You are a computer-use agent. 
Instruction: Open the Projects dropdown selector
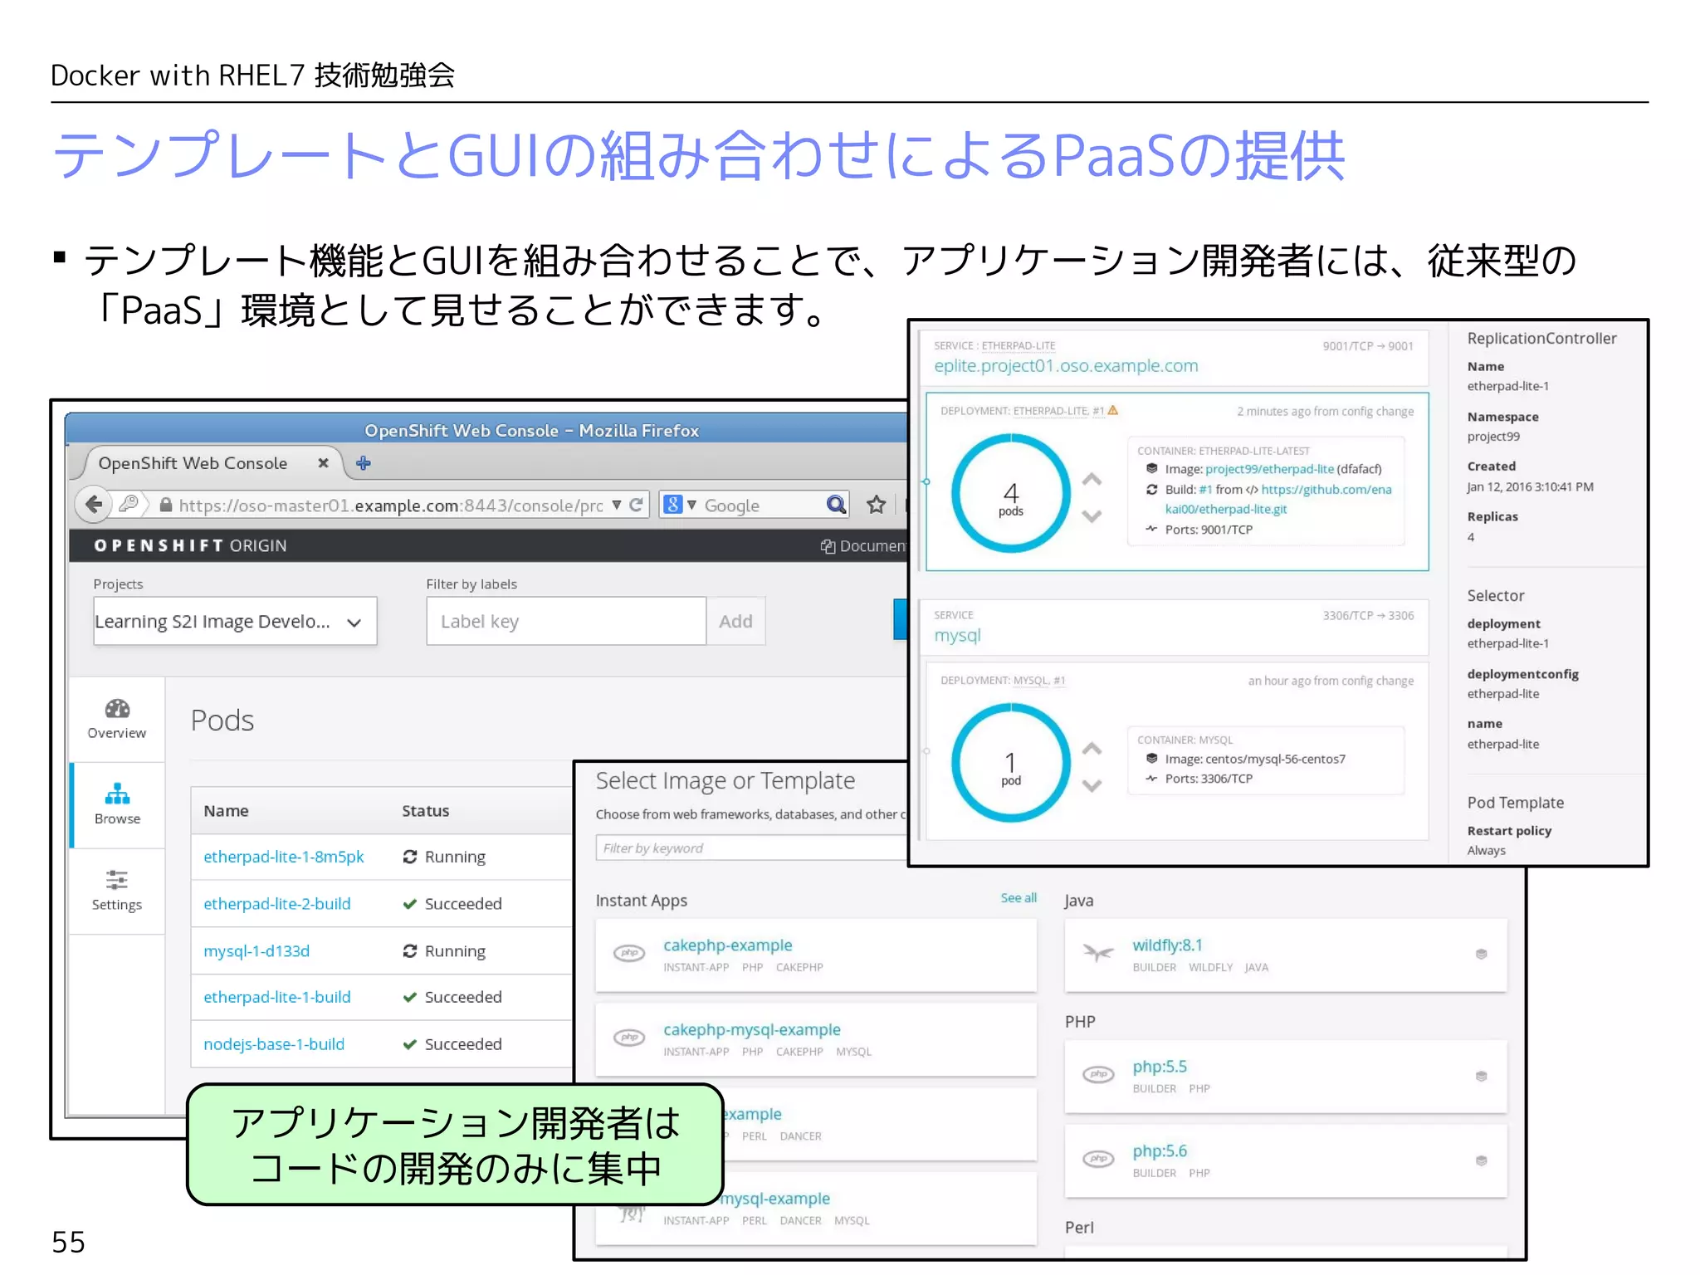tap(235, 621)
